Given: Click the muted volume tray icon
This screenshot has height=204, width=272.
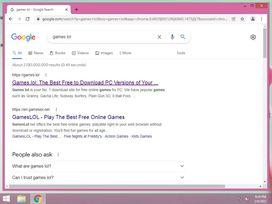Looking at the screenshot, I should [247, 199].
